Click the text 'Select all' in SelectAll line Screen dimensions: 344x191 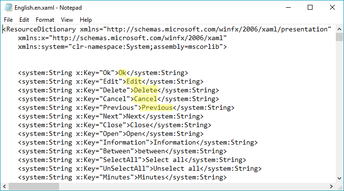tap(165, 160)
